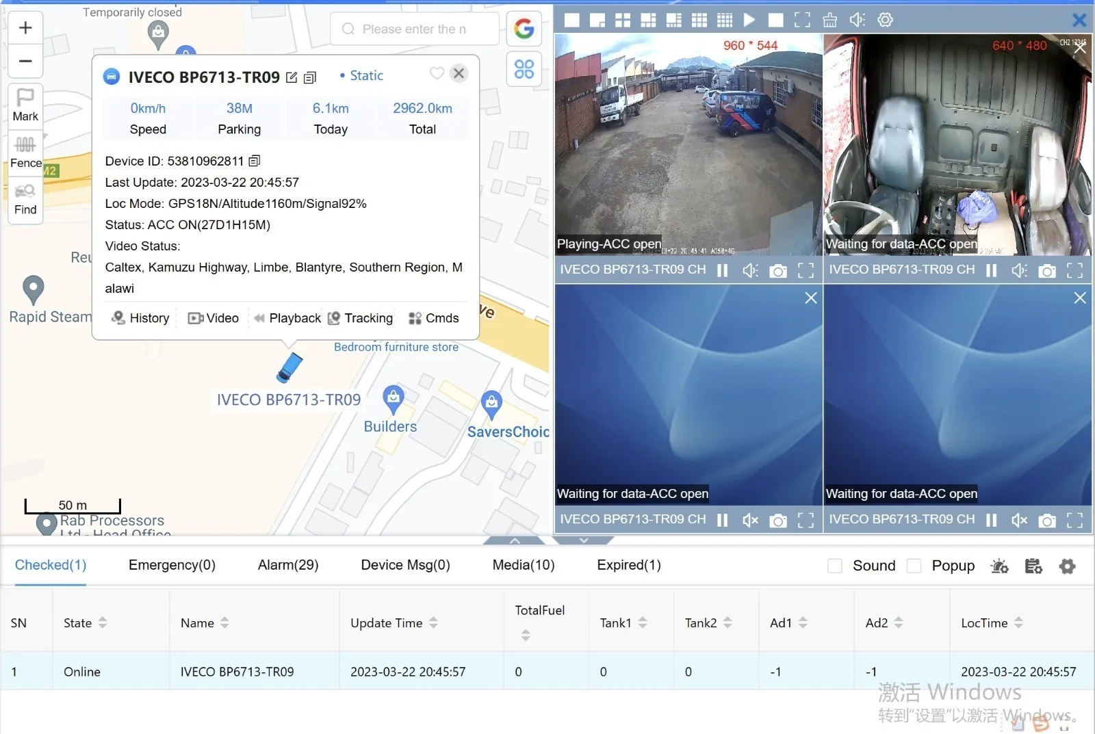Enable the Sound checkbox
The width and height of the screenshot is (1095, 734).
pyautogui.click(x=835, y=566)
